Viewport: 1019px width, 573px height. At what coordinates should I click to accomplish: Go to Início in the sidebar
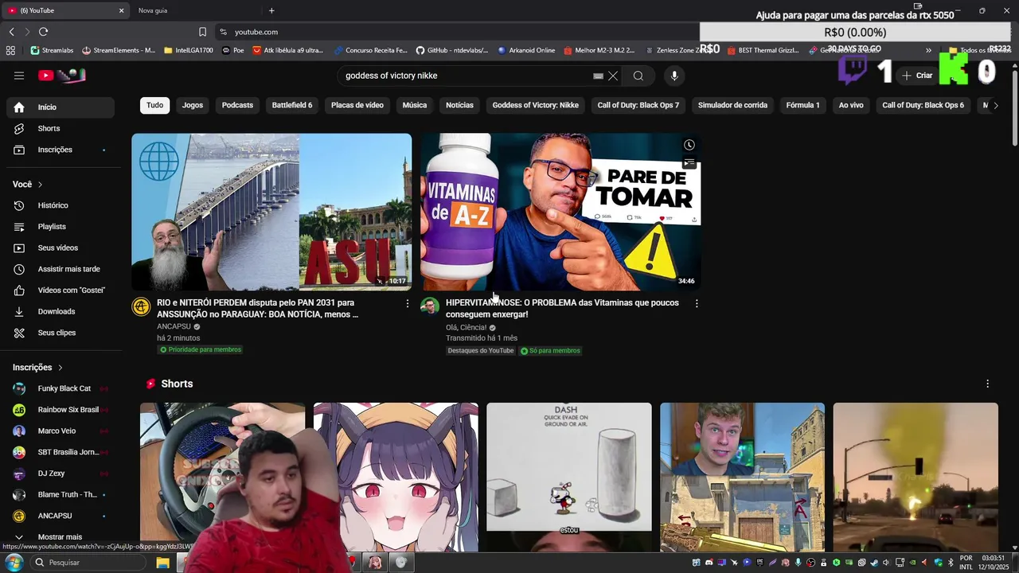[61, 107]
